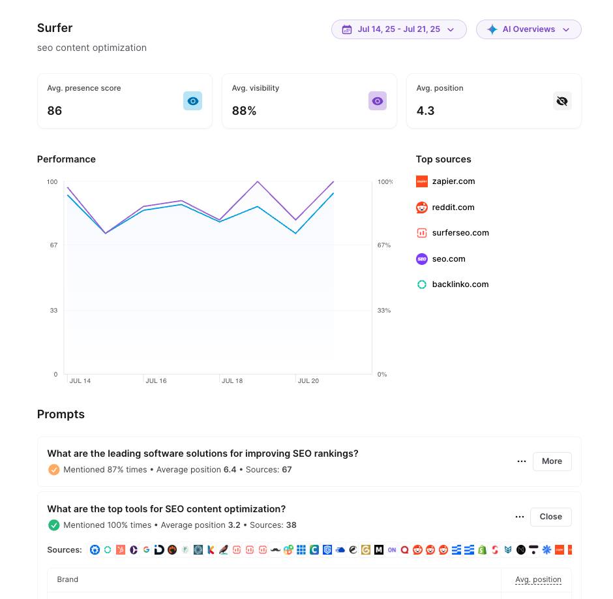Click the red-winged bird icon in Sources row

pos(224,549)
